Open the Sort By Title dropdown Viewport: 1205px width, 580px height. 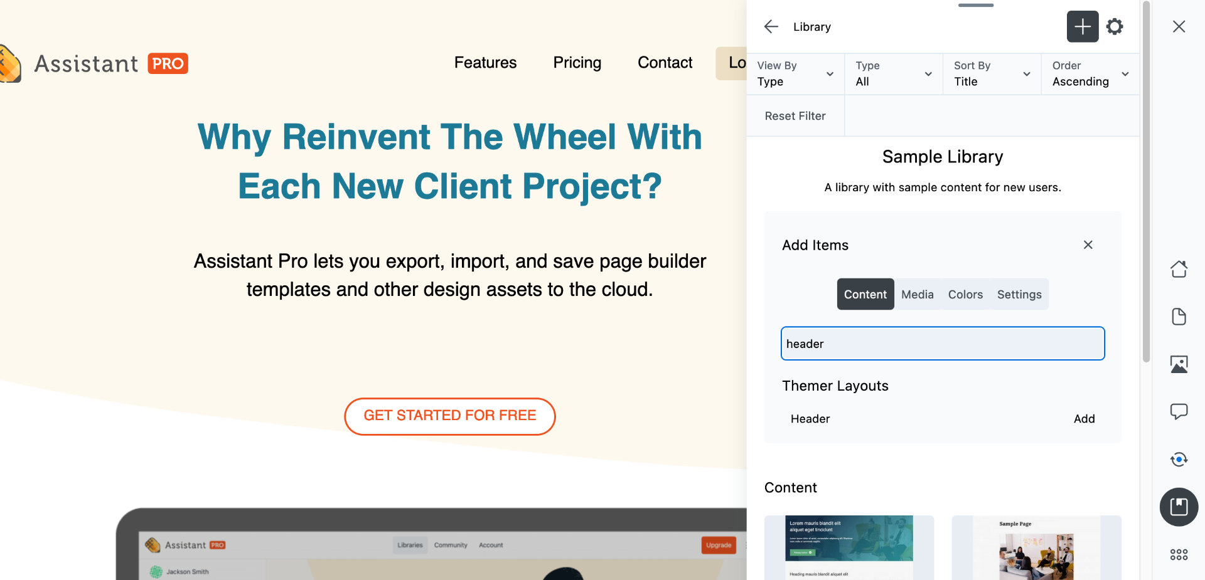992,73
